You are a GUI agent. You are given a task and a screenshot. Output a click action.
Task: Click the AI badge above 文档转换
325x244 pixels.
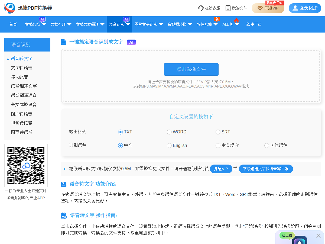point(42,19)
